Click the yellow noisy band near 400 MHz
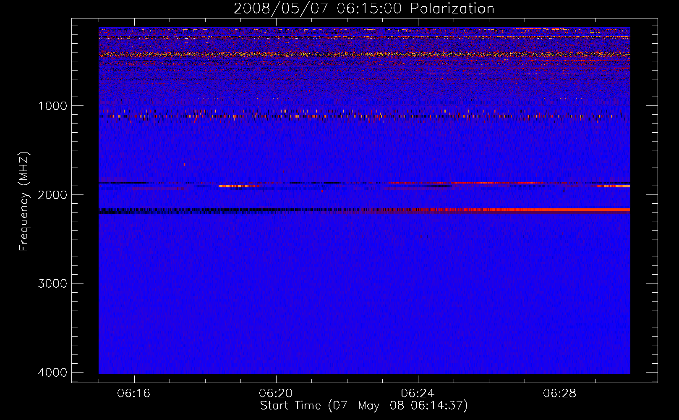679x420 pixels. pyautogui.click(x=364, y=54)
